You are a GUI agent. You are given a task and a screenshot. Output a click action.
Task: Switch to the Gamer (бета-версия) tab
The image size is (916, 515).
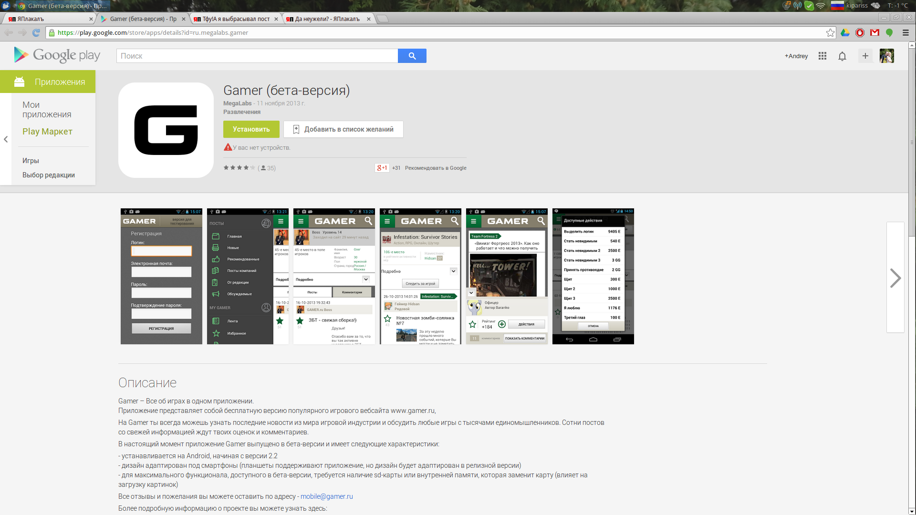[x=142, y=19]
